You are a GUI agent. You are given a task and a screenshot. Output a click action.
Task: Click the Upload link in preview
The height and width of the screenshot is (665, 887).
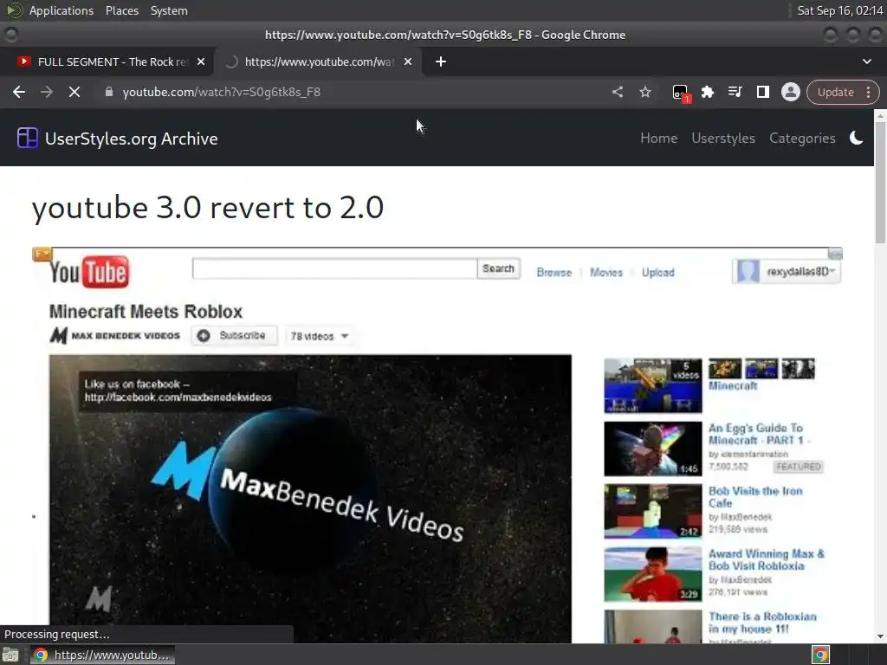pyautogui.click(x=658, y=273)
